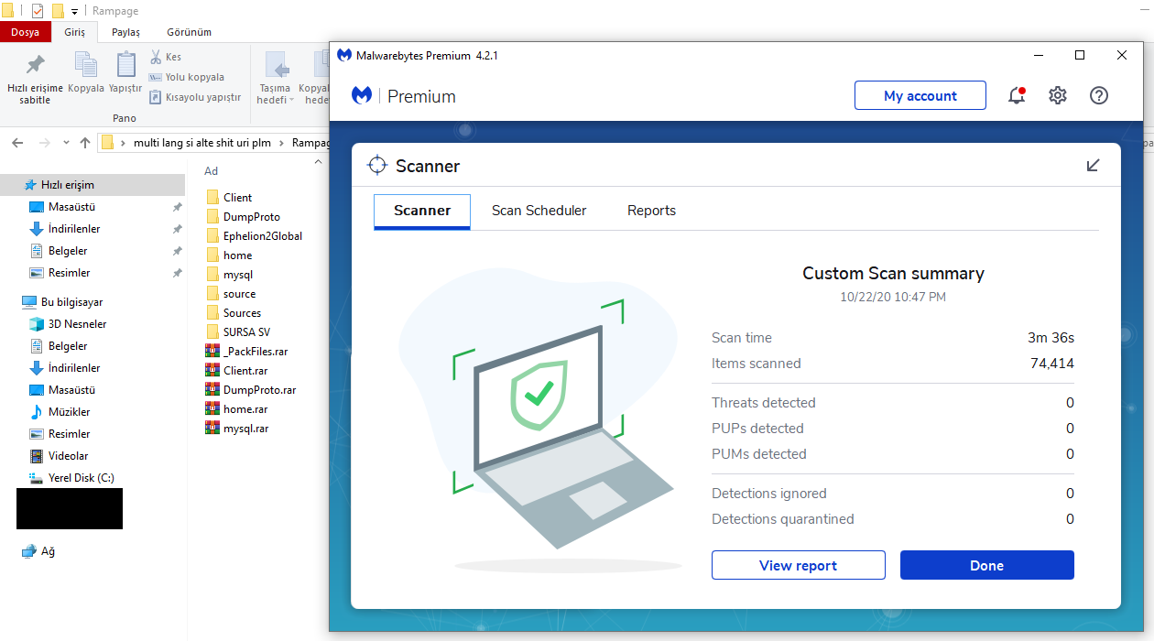The width and height of the screenshot is (1154, 641).
Task: Click Scan time value 3m 36s
Action: [x=1051, y=338]
